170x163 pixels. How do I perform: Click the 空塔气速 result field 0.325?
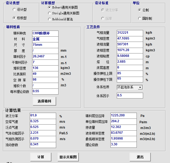click(x=43, y=121)
